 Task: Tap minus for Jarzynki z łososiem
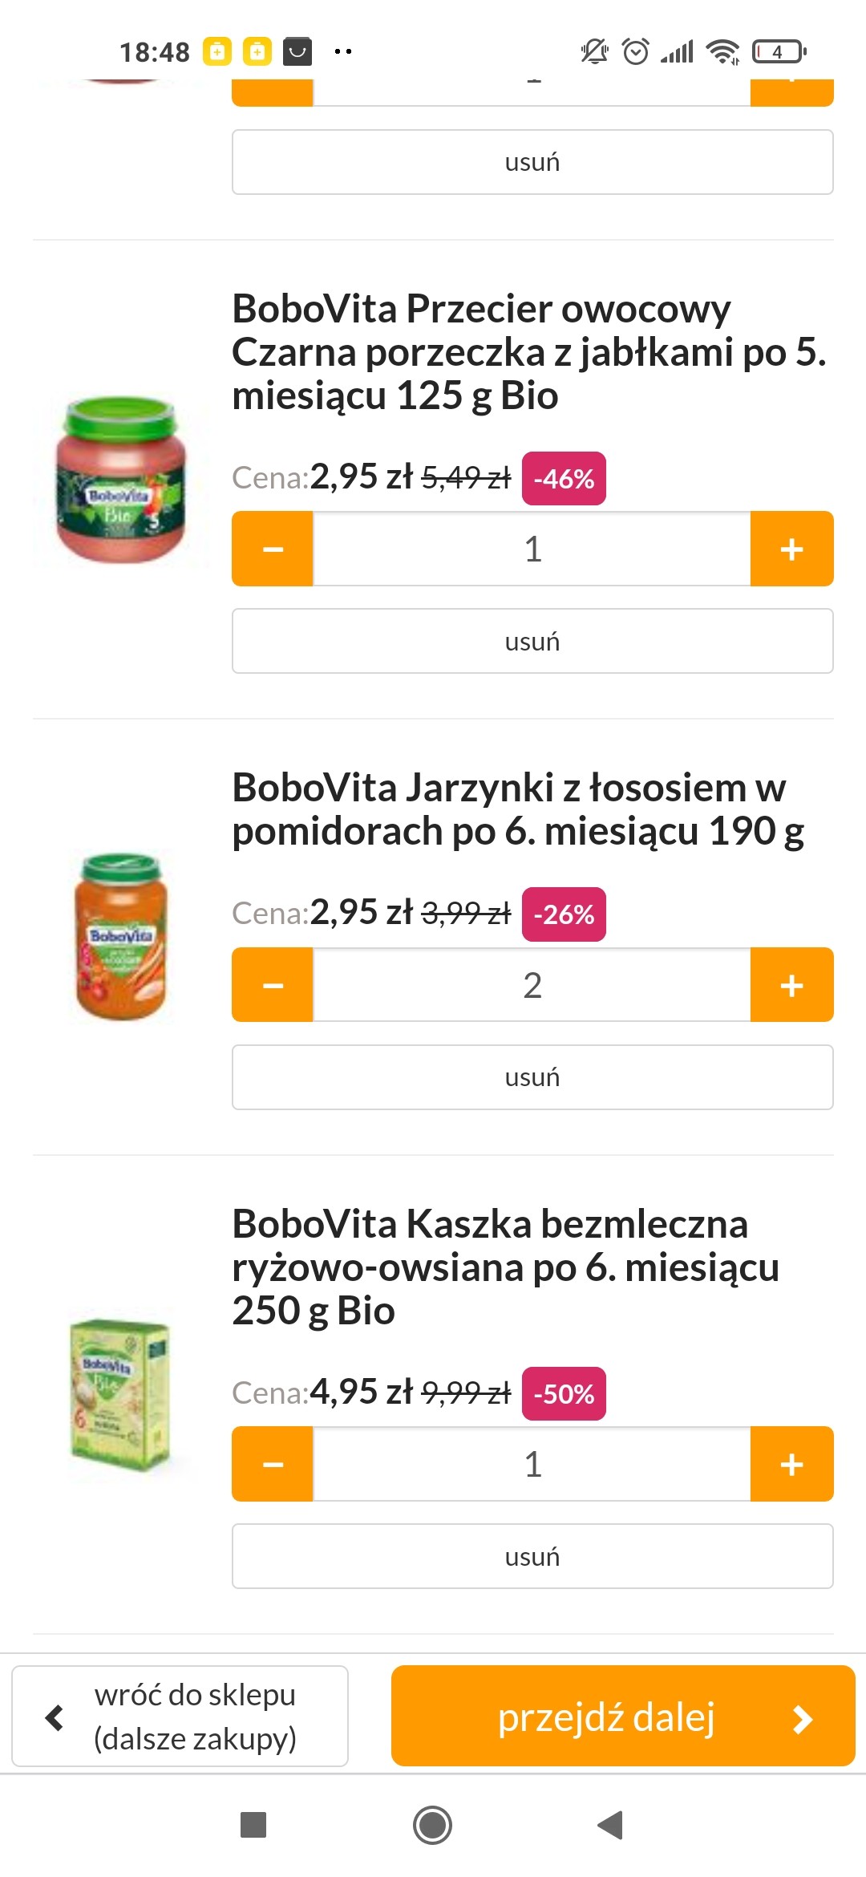273,985
